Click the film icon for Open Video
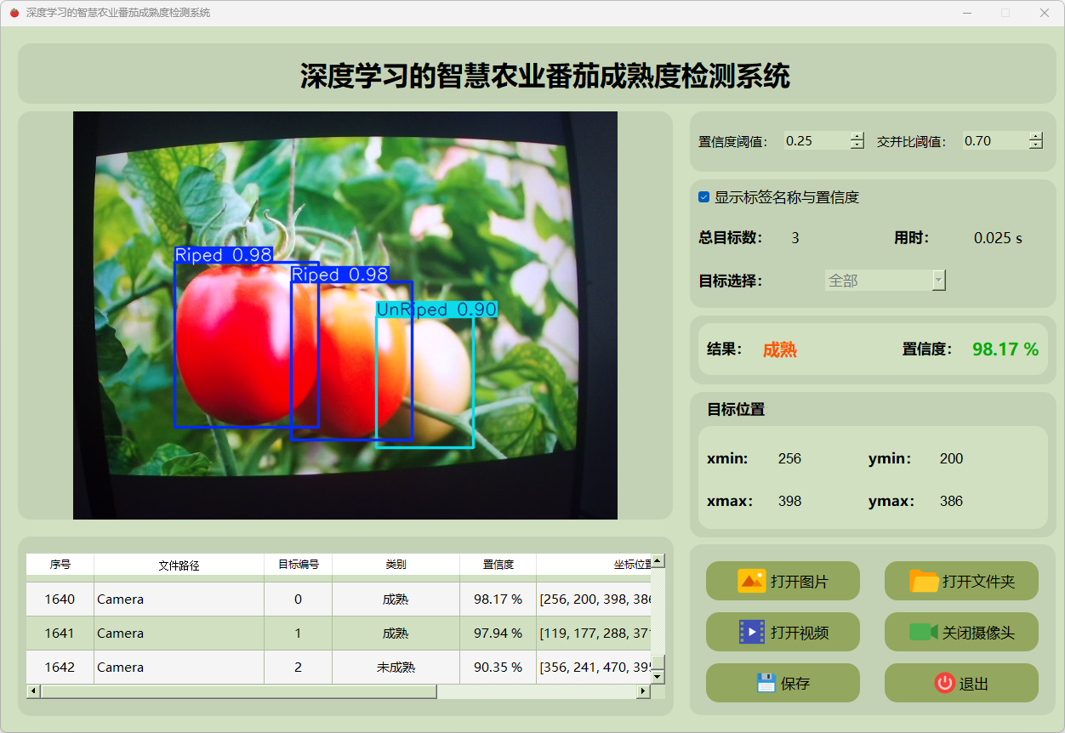The height and width of the screenshot is (733, 1065). [751, 632]
